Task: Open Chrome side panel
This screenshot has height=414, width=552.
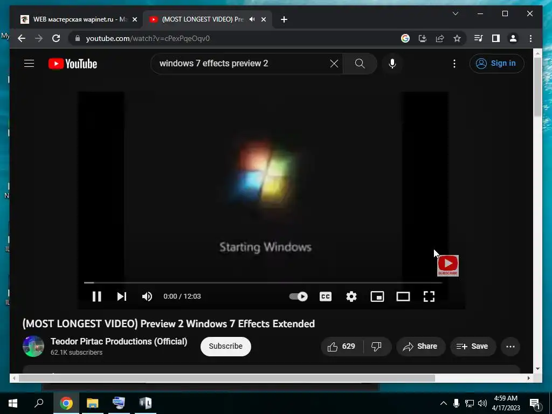Action: (x=496, y=38)
